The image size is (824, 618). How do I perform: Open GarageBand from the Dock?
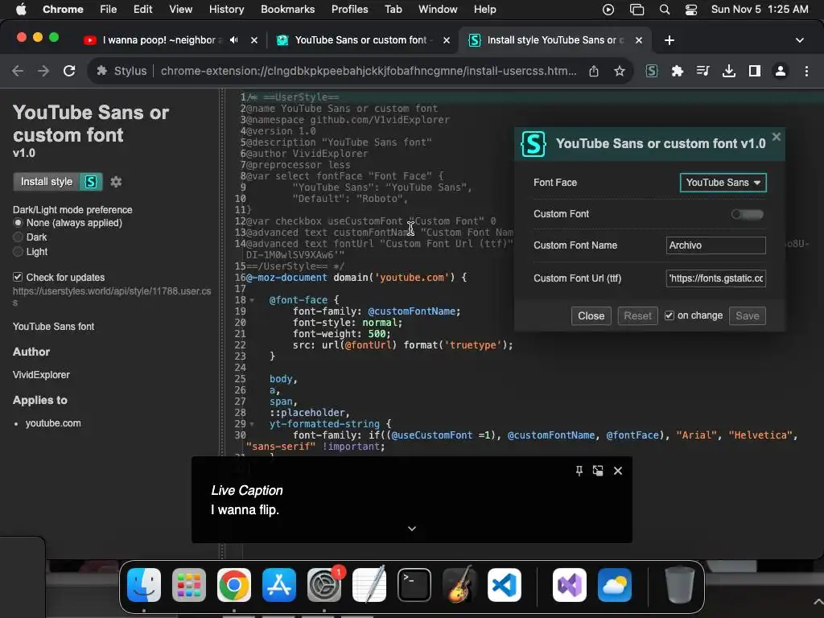pos(459,585)
